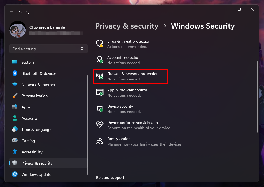Click the breadcrumb chevron separator
Viewport: 264px width, 187px height.
pos(165,26)
